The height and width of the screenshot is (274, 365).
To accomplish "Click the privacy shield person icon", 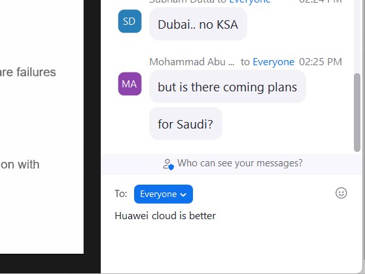I will click(168, 164).
